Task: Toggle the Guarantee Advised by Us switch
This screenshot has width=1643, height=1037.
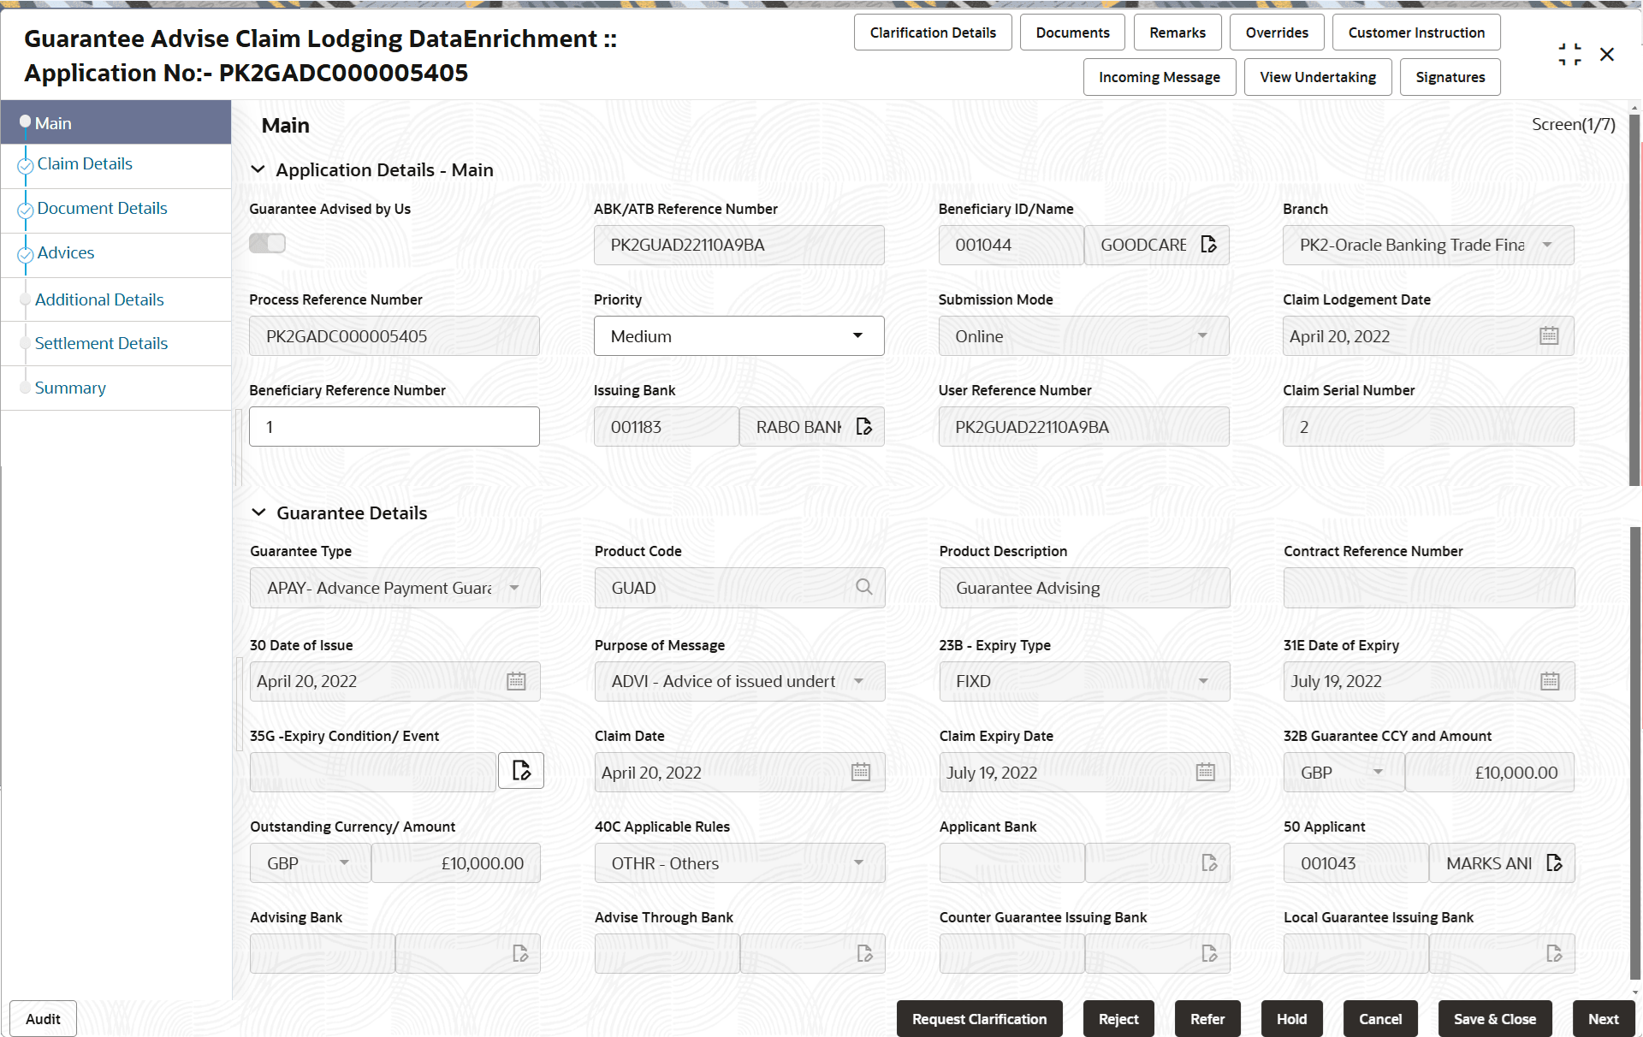Action: [267, 243]
